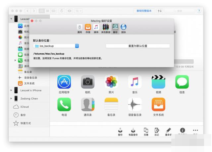Click the 重置为默认位置 reset button

(x=137, y=46)
